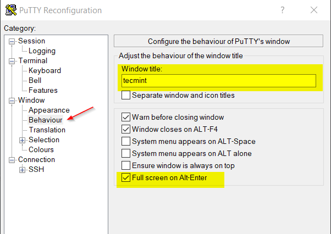
Task: Open the Logging settings category
Action: point(42,51)
